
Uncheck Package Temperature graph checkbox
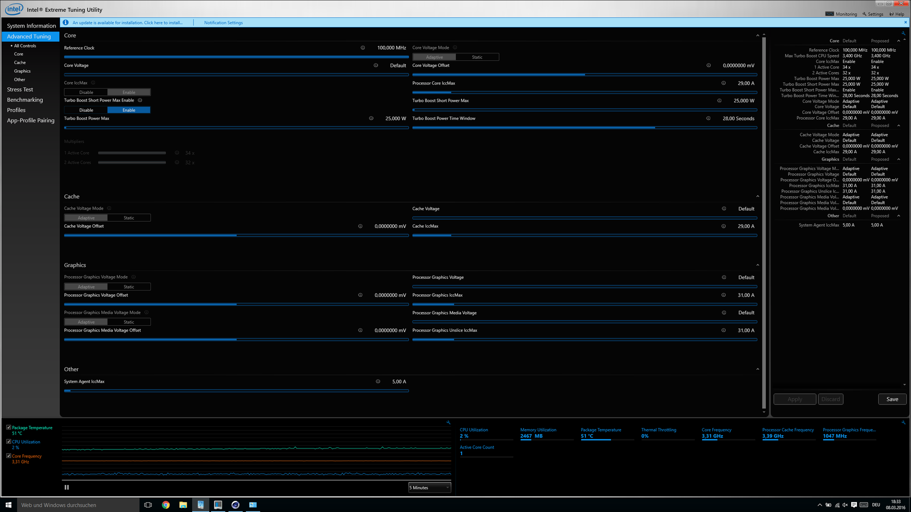(9, 428)
